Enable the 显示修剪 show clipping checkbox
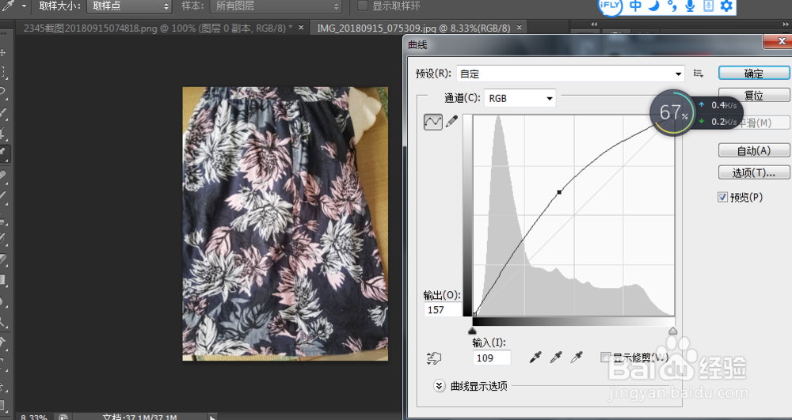 (605, 357)
